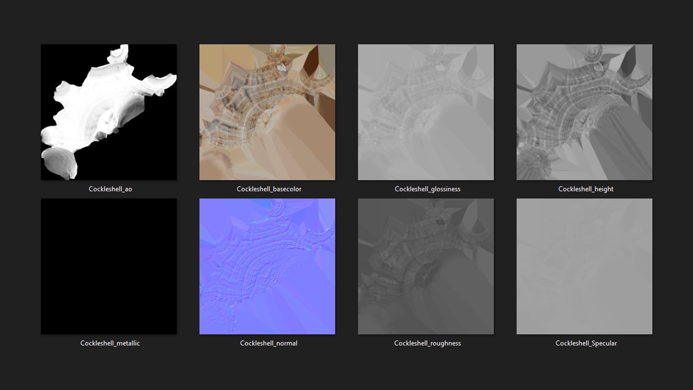Click the Cockleshell_Specular thumbnail image
This screenshot has width=693, height=390.
point(584,266)
